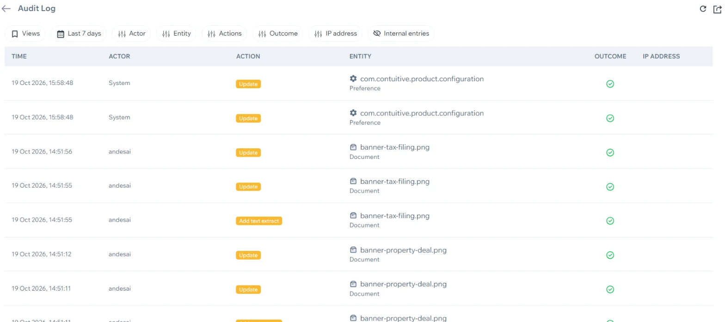Click gear icon of second product.configuration row
This screenshot has height=322, width=725.
pyautogui.click(x=353, y=113)
